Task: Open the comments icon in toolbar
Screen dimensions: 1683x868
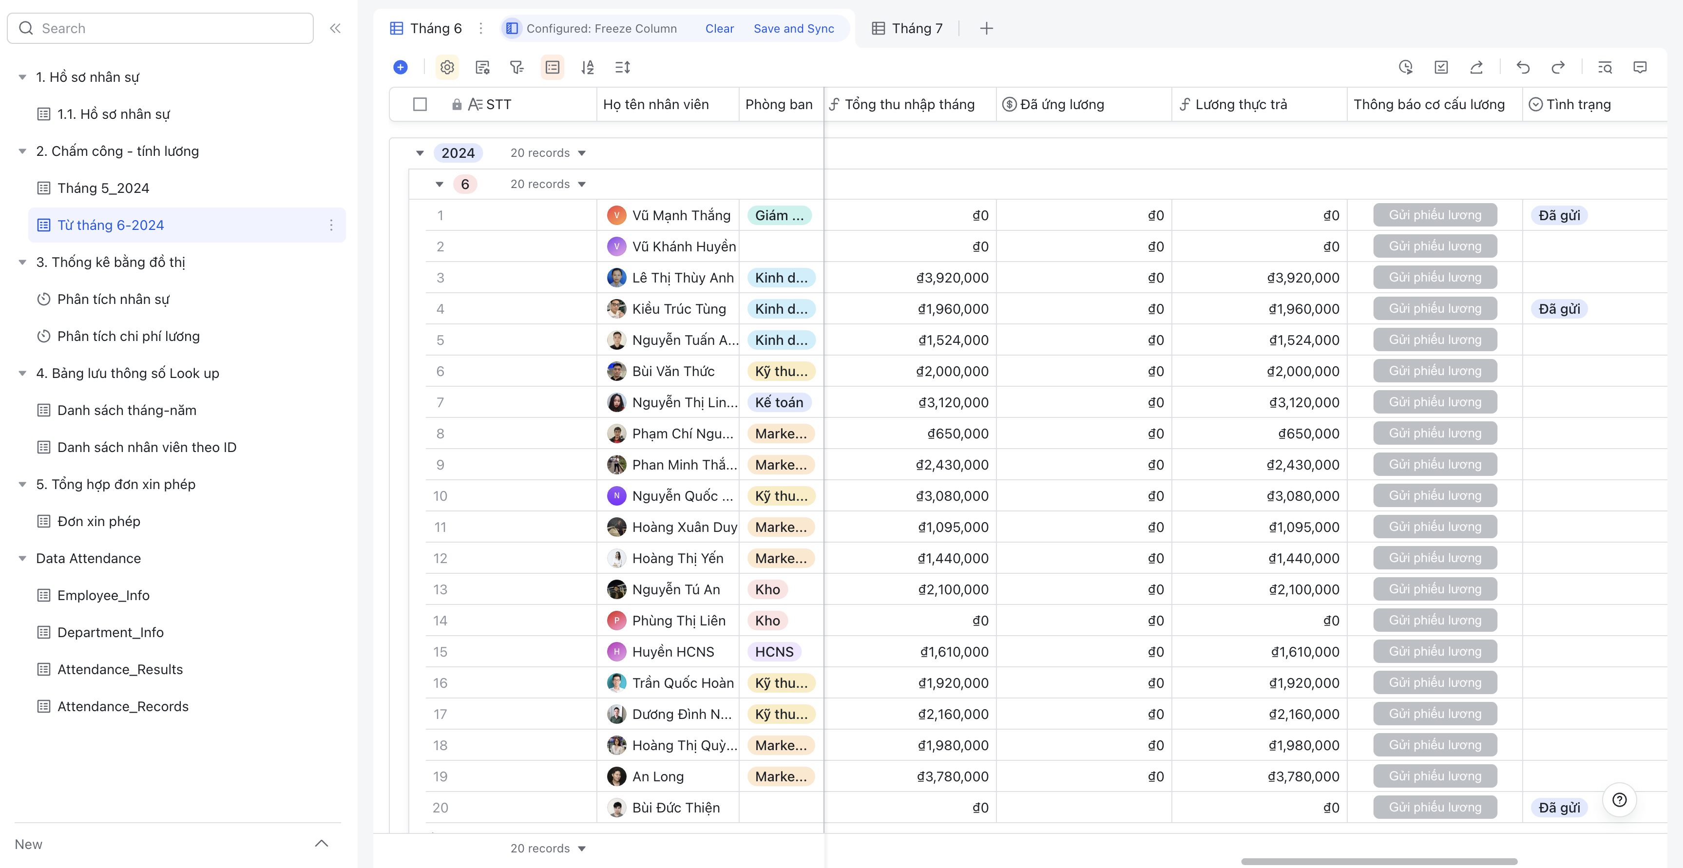Action: click(x=1640, y=67)
